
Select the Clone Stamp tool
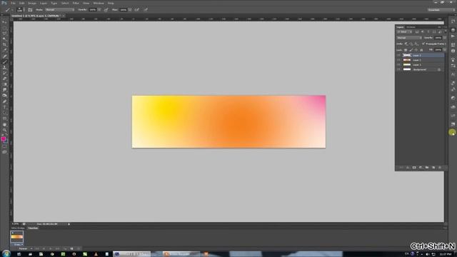pyautogui.click(x=4, y=68)
